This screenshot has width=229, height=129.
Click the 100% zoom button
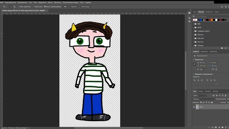tap(65, 7)
